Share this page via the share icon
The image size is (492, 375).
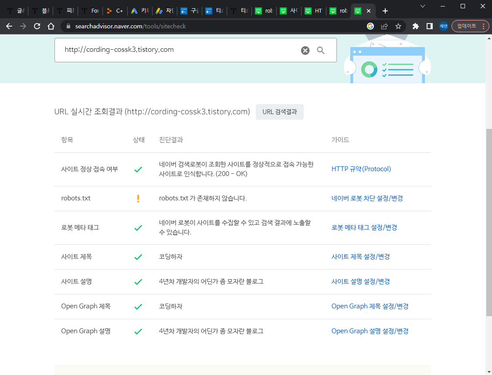384,26
